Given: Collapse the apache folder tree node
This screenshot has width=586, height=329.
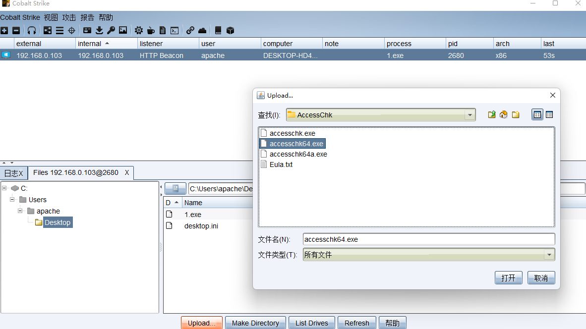Looking at the screenshot, I should (20, 211).
